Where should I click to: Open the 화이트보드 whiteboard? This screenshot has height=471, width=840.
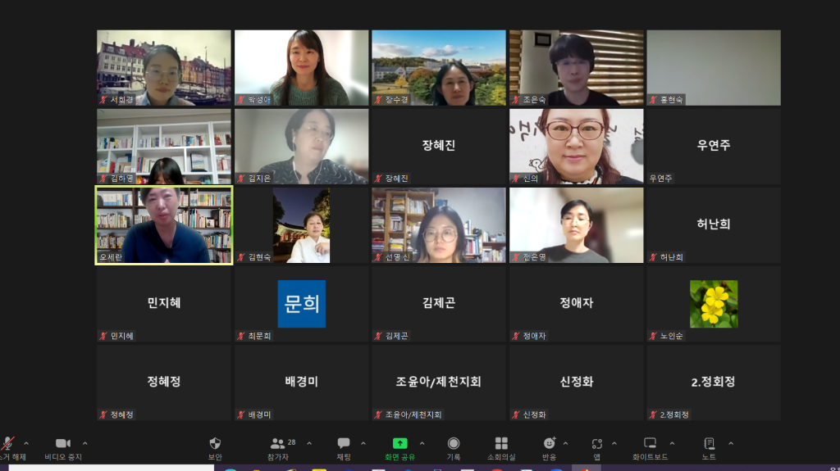point(650,443)
